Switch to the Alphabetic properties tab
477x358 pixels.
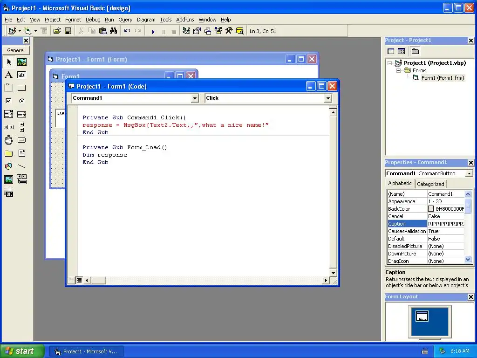[x=400, y=183]
